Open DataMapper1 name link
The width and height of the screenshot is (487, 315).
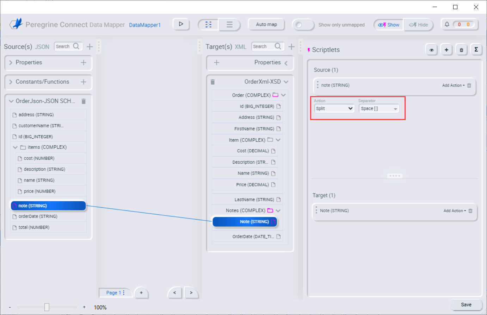(145, 25)
